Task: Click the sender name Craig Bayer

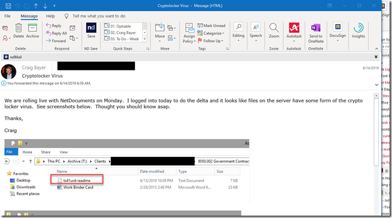Action: (x=33, y=68)
